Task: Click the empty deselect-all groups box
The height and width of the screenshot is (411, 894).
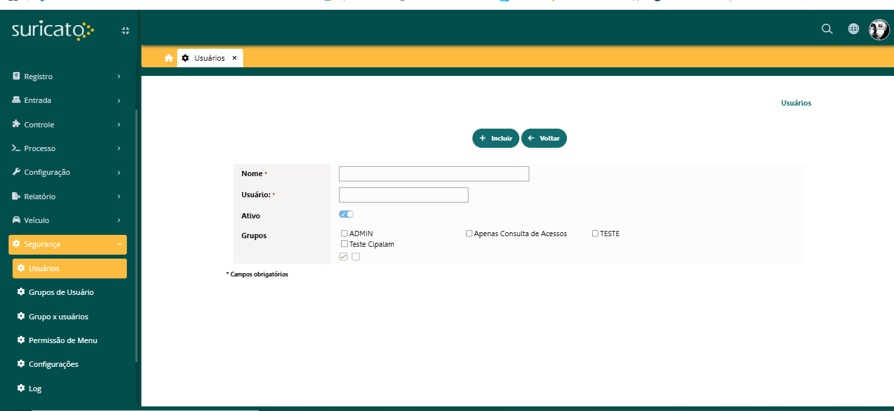Action: (356, 257)
